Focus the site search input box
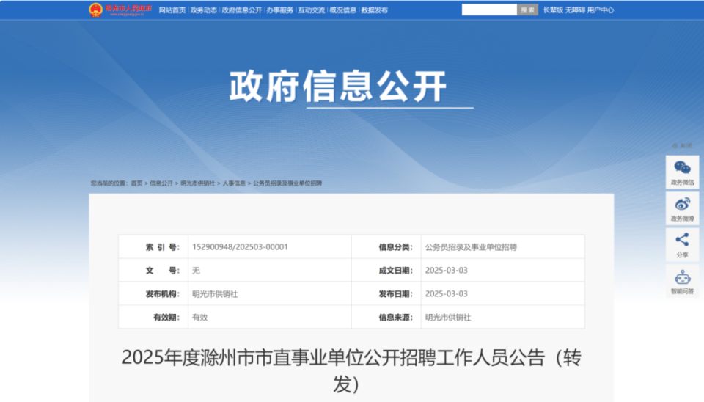Screen dimensions: 704x402 point(489,10)
